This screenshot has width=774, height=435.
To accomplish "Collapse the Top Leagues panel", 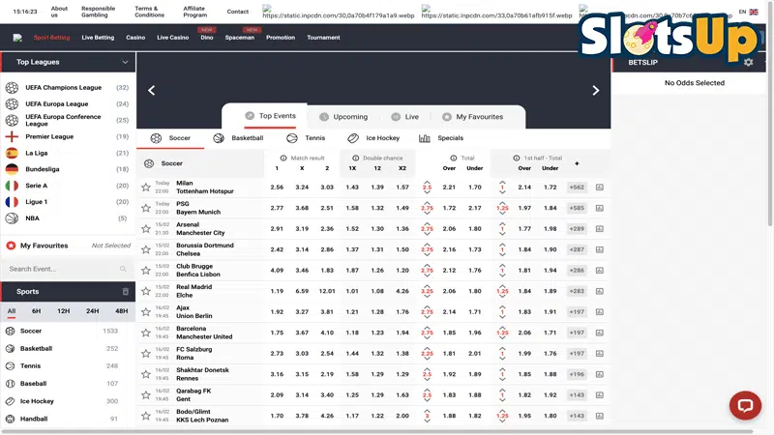I will 125,62.
